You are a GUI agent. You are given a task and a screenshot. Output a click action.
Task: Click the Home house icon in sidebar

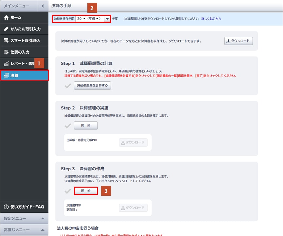tap(6, 17)
